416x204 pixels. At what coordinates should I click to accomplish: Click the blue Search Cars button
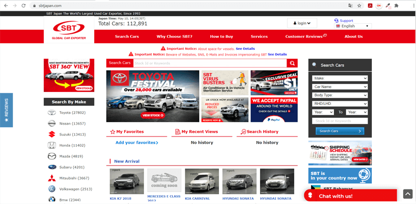tap(340, 131)
